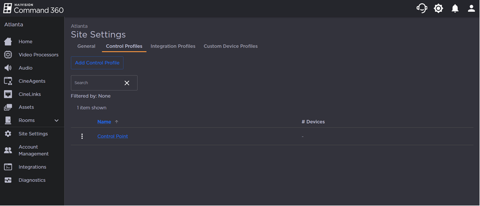
Task: Click the Home house icon
Action: click(8, 42)
